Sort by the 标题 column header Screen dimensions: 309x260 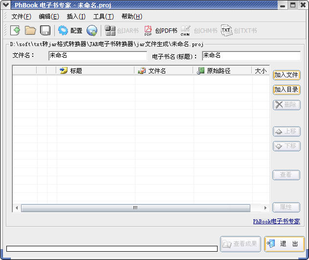(95, 71)
